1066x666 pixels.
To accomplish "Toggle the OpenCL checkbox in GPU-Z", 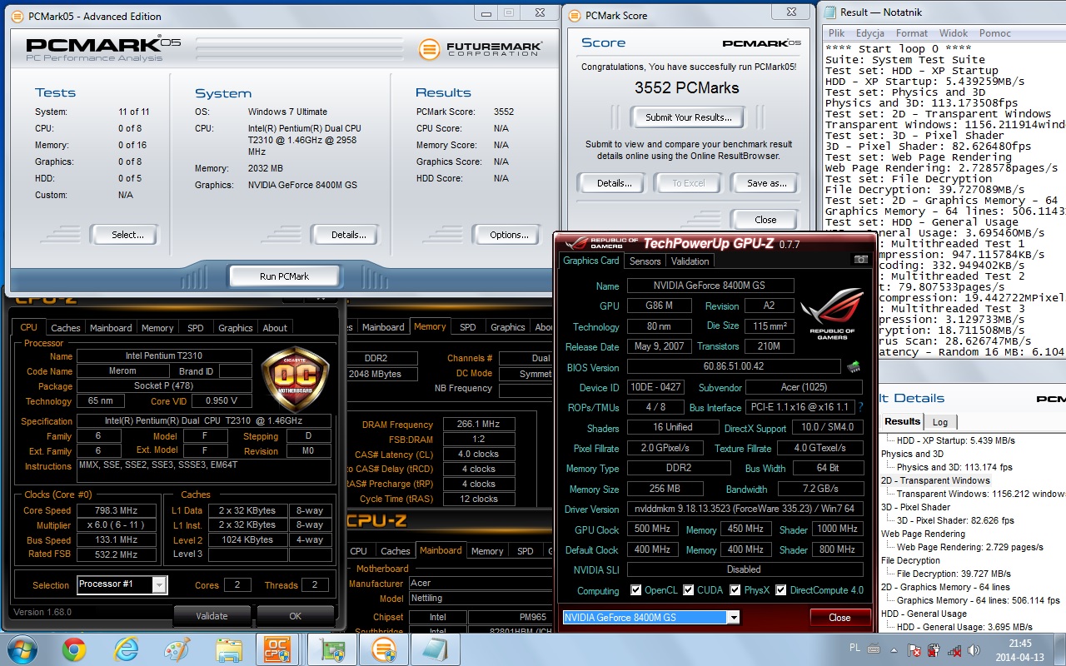I will point(636,590).
